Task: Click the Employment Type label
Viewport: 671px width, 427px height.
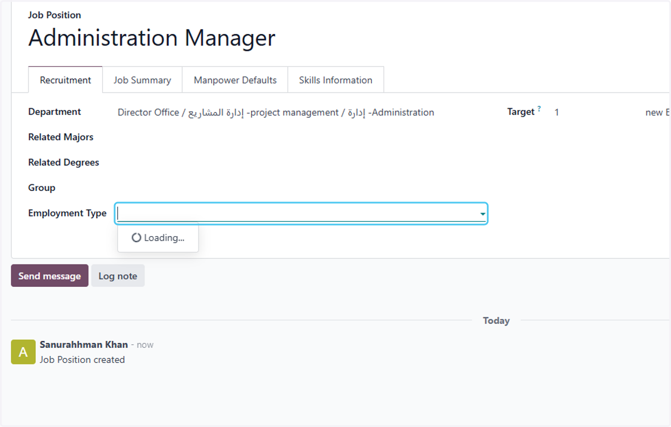Action: pos(67,213)
